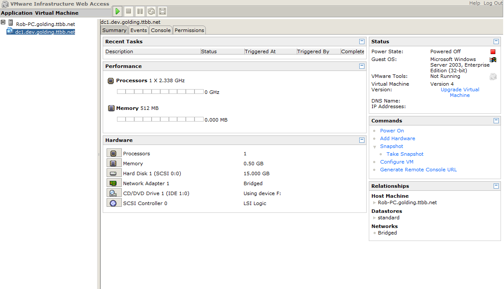Click Rob-PC.golding.ttbb.net under Host Machine
Screen dimensions: 504x289
(407, 202)
